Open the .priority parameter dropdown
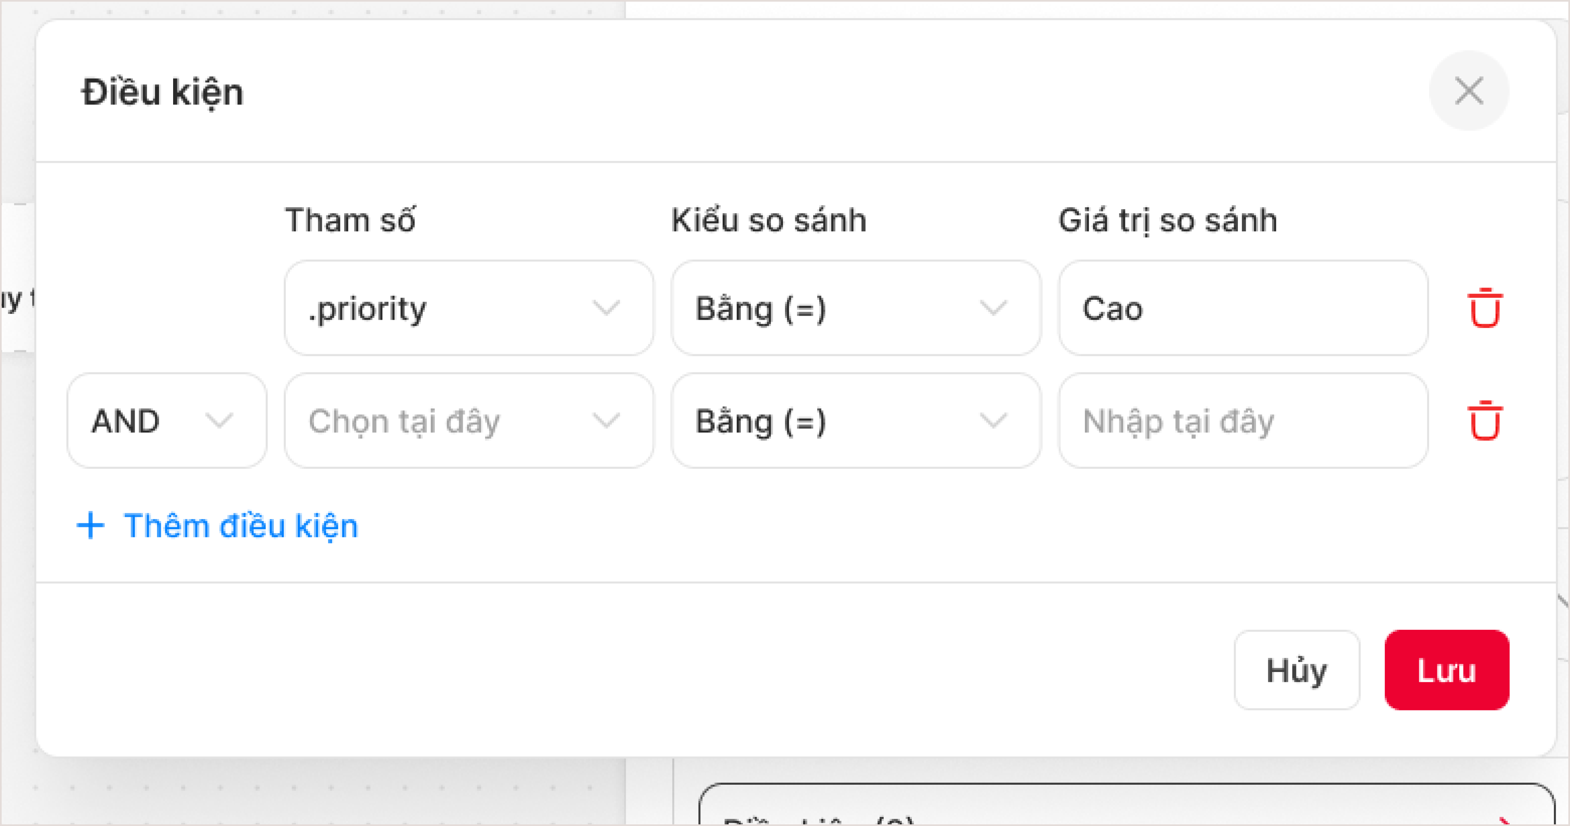 (469, 308)
